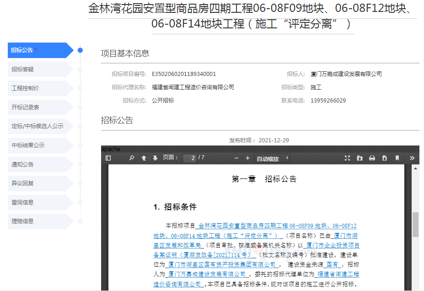Open the 自动缩放 zoom dropdown

point(272,158)
